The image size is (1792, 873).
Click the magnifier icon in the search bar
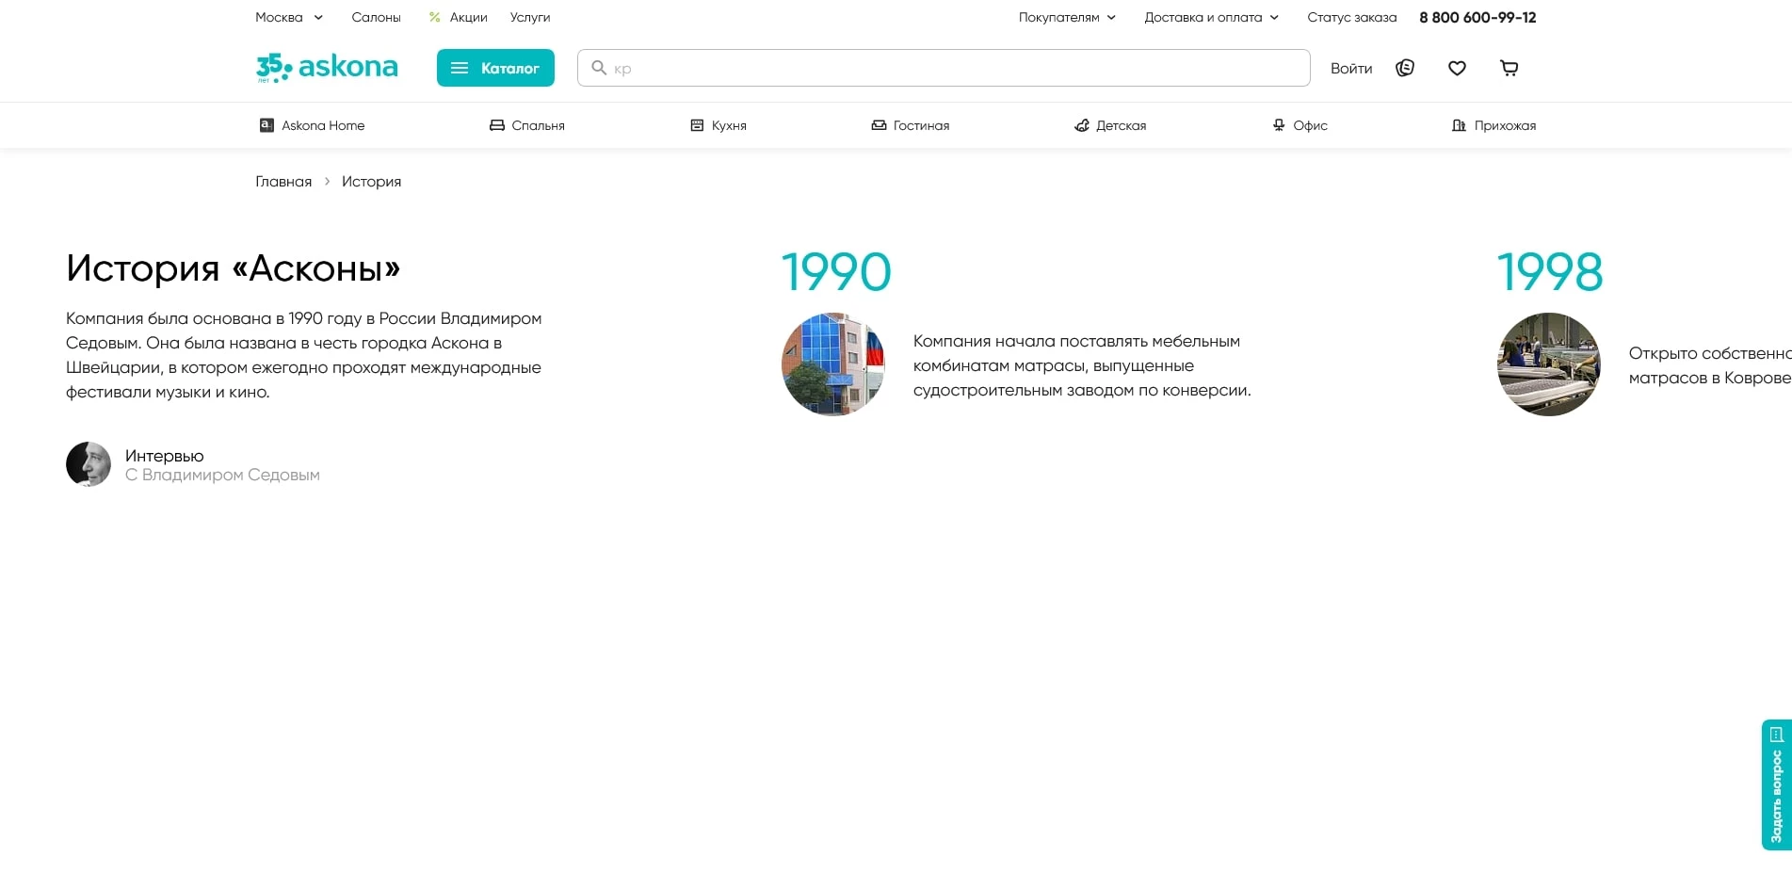[x=599, y=68]
